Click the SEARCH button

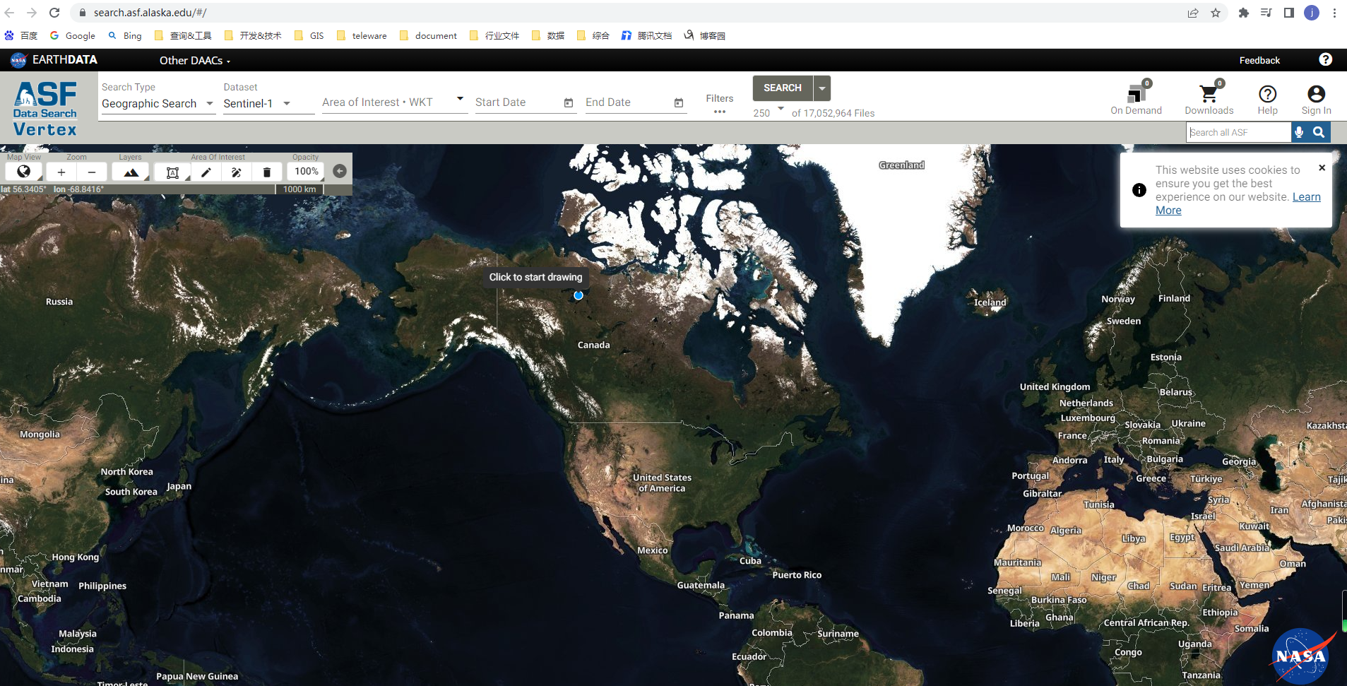pyautogui.click(x=783, y=88)
